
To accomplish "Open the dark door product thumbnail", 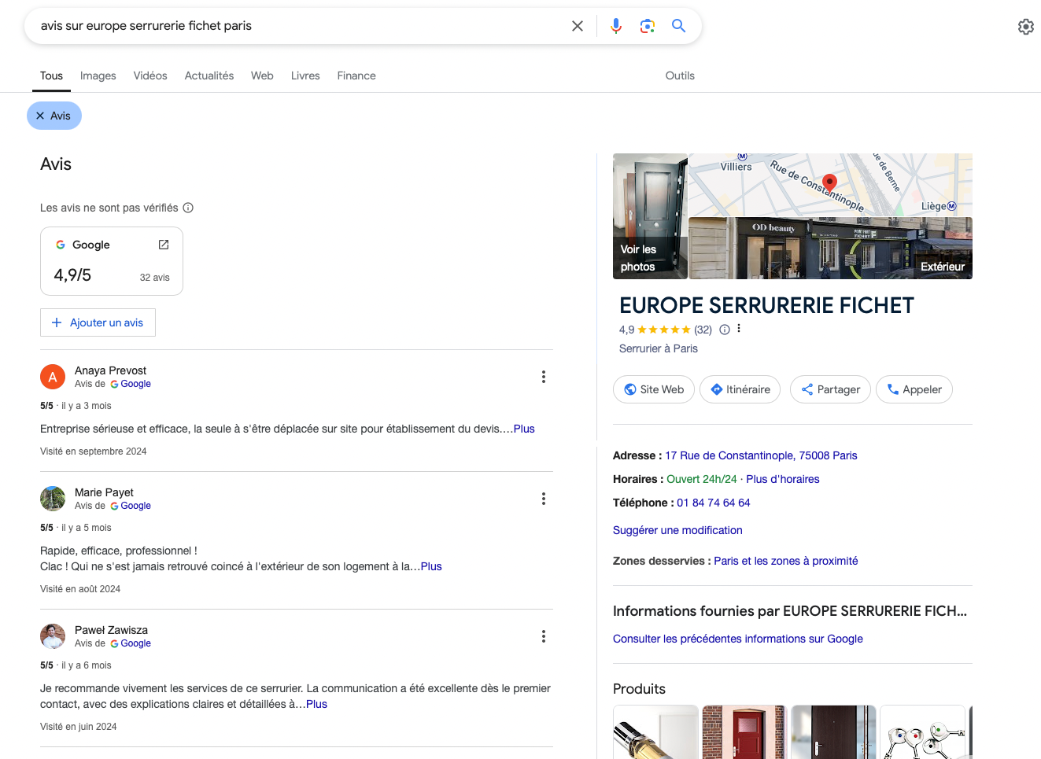I will (833, 732).
